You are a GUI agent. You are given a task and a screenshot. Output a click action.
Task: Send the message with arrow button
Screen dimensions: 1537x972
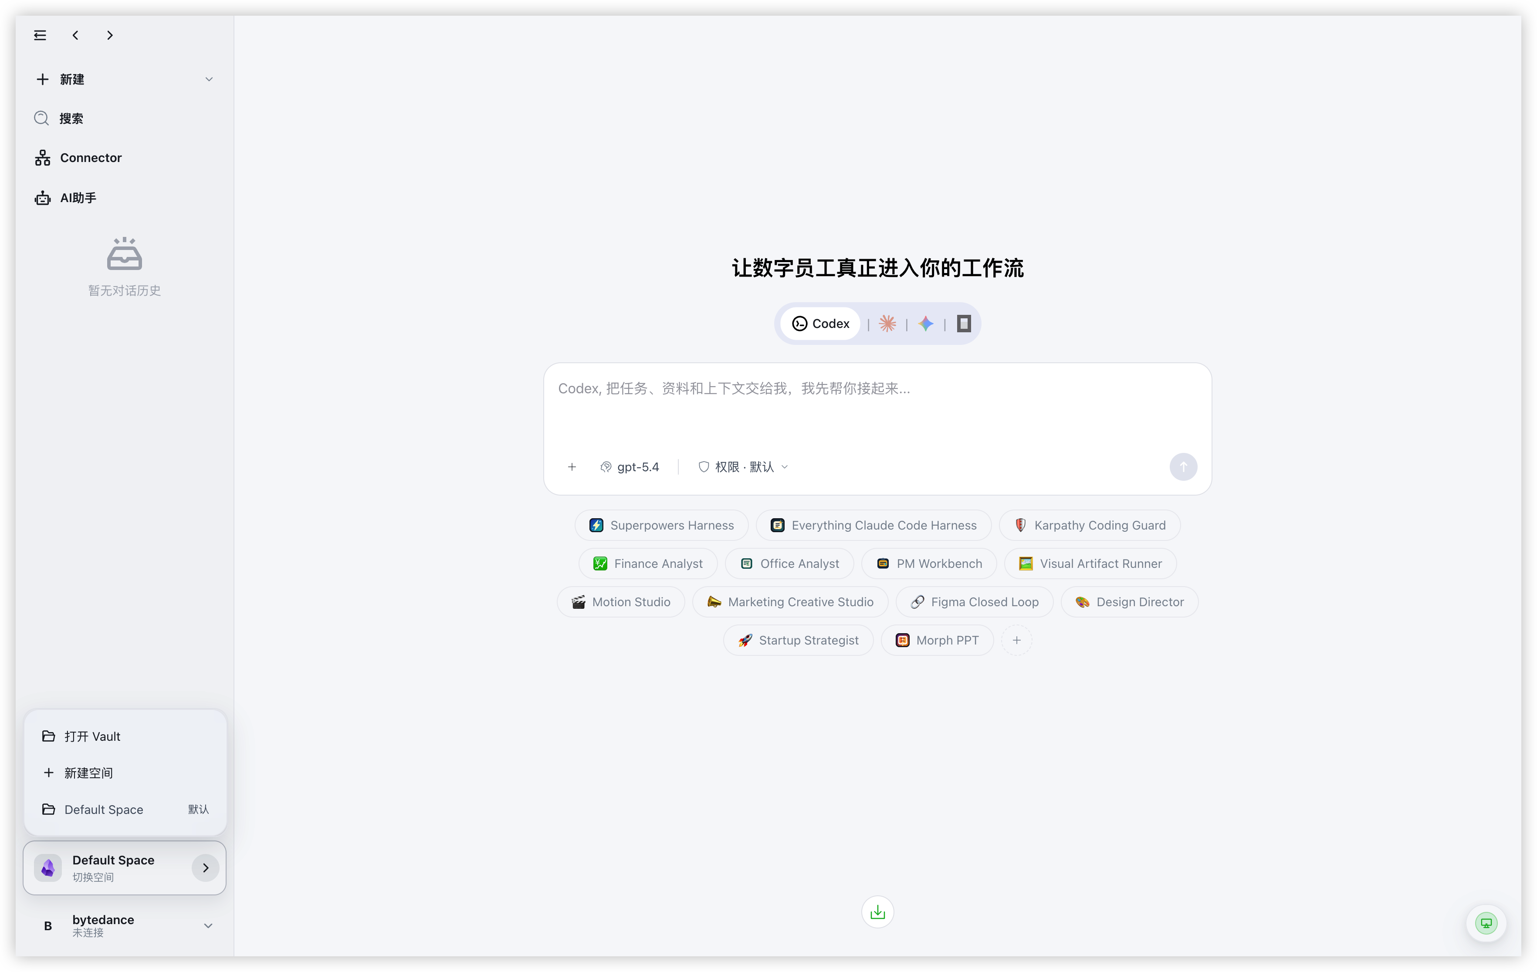pyautogui.click(x=1183, y=467)
